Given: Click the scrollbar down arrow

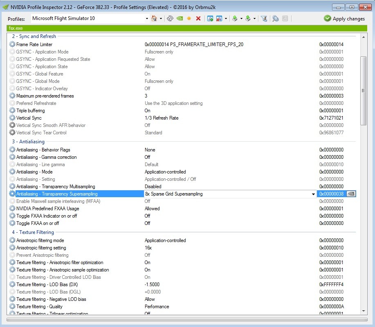Looking at the screenshot, I should (364, 311).
